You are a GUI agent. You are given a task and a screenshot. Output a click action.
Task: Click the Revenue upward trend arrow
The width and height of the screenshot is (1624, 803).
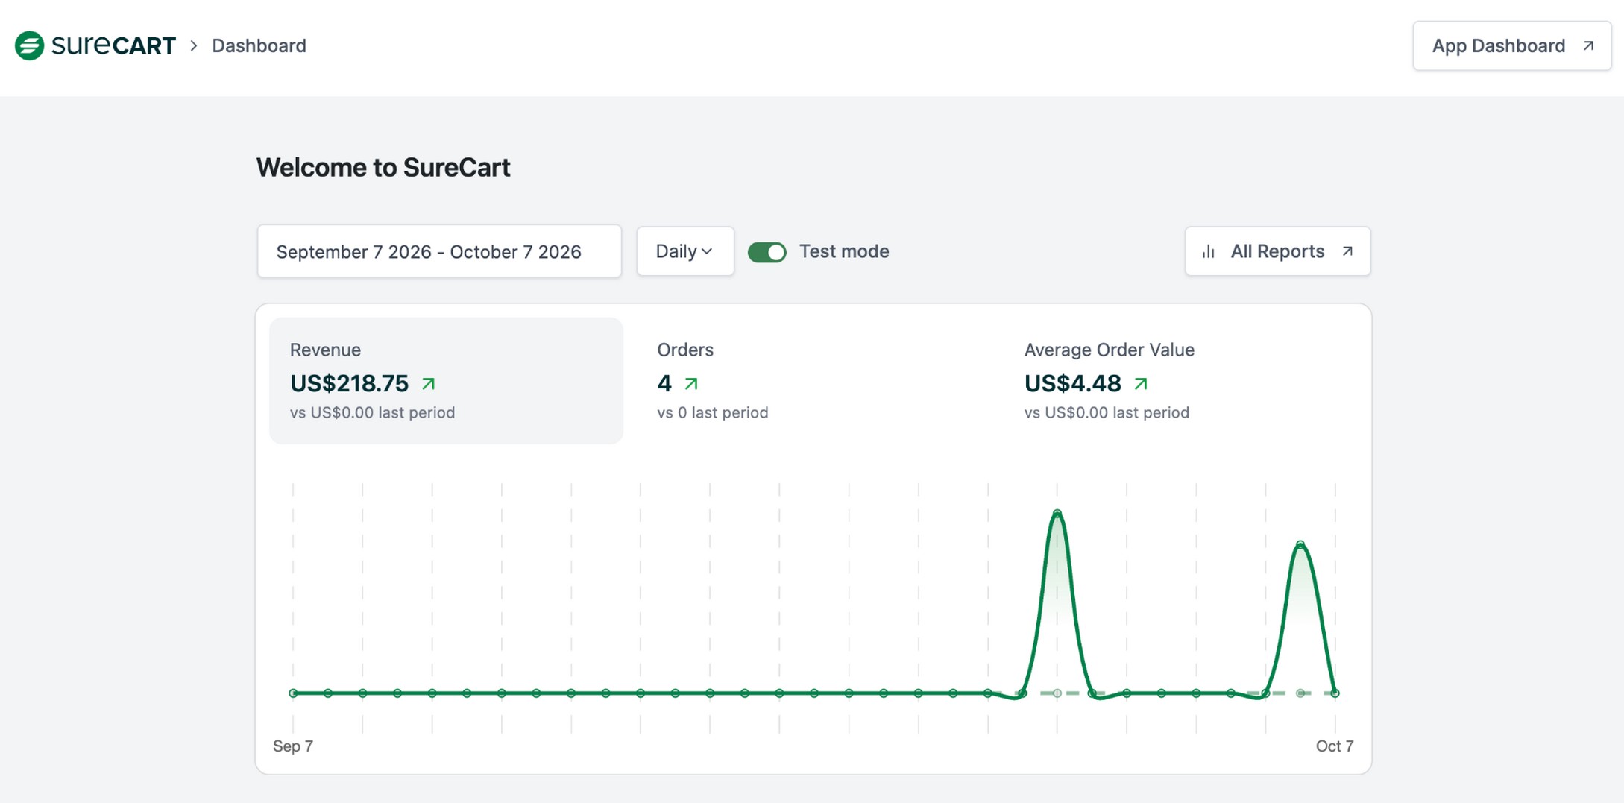pos(429,383)
